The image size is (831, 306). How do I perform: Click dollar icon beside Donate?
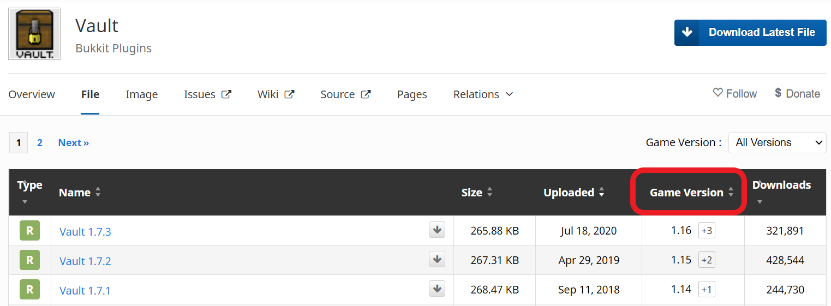point(778,93)
